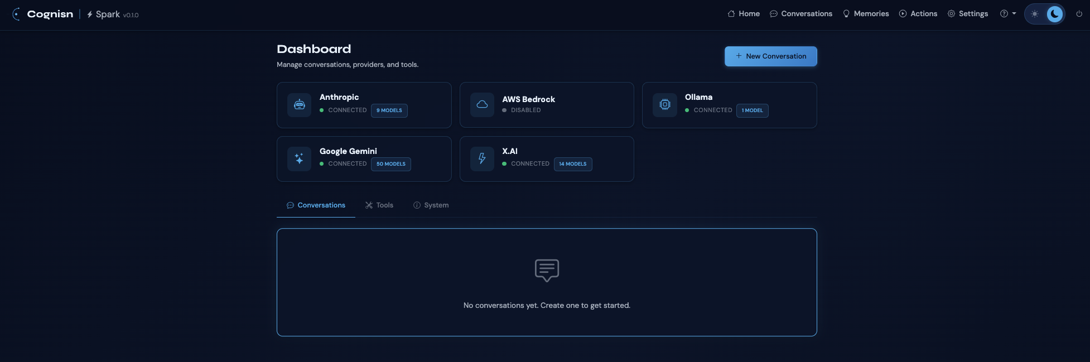This screenshot has width=1090, height=362.
Task: Click the Anthropic CONNECTED status
Action: (x=343, y=110)
